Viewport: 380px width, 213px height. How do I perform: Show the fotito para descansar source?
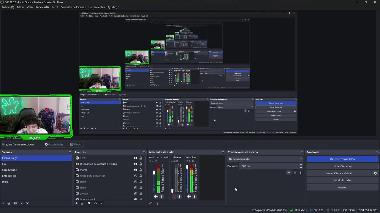point(135,176)
